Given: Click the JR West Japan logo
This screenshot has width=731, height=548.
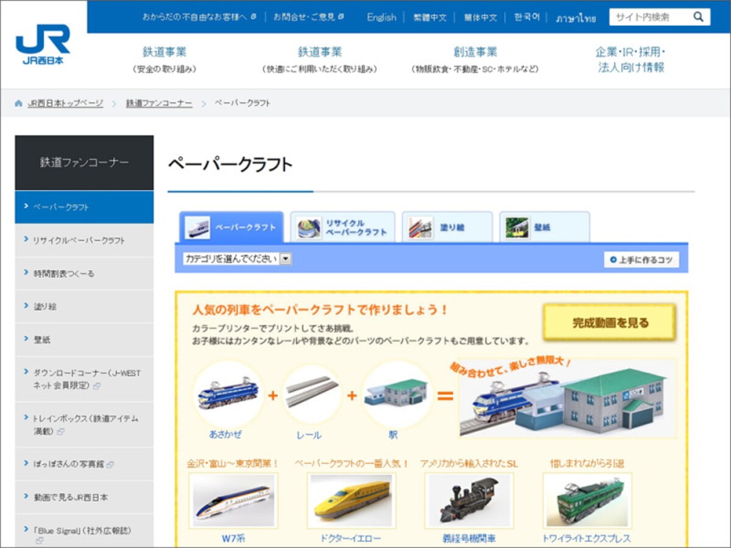Looking at the screenshot, I should 43,44.
